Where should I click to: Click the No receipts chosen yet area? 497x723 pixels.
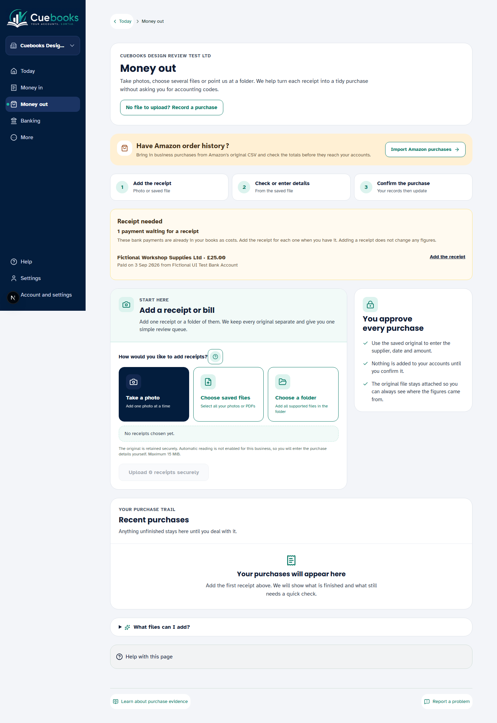(x=228, y=434)
